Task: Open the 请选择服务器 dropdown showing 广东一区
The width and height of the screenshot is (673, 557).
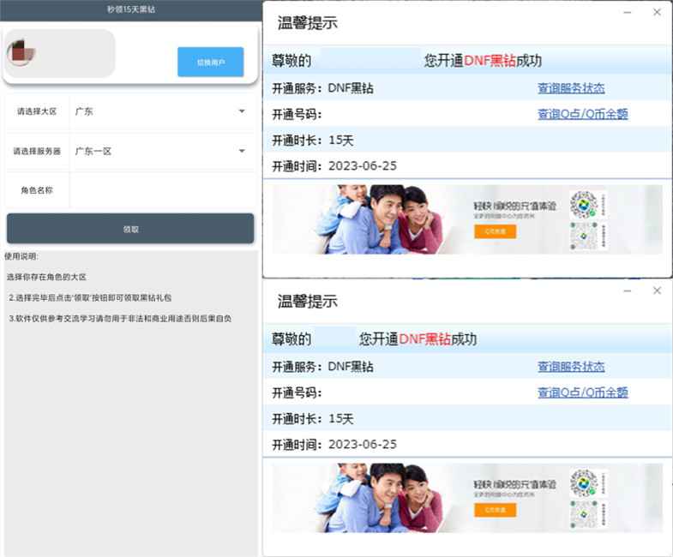Action: [161, 151]
